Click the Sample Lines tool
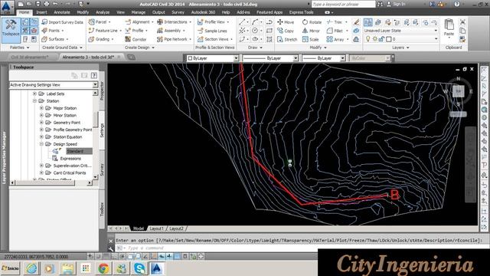Image resolution: width=490 pixels, height=276 pixels. coord(212,31)
